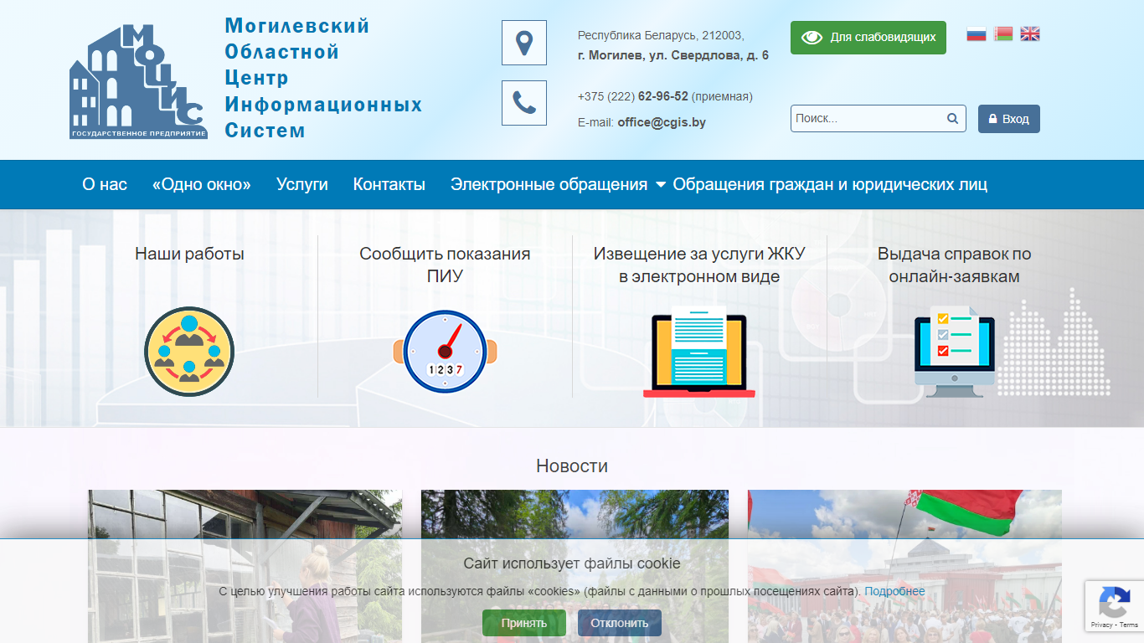
Task: Decline cookies with Отклонить button
Action: [x=620, y=623]
